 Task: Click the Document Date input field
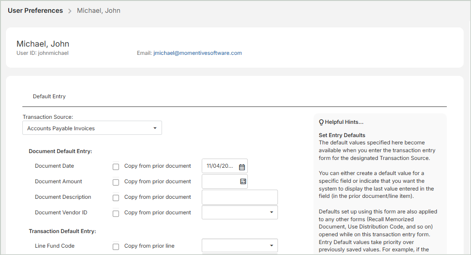219,166
